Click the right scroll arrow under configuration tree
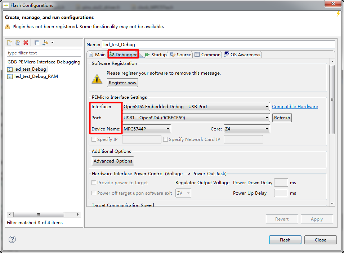Viewport: 344px width, 253px height. 78,214
